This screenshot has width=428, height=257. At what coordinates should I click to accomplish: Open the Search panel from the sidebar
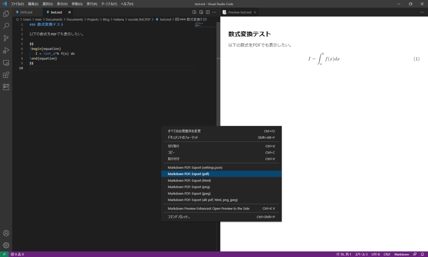[x=6, y=25]
